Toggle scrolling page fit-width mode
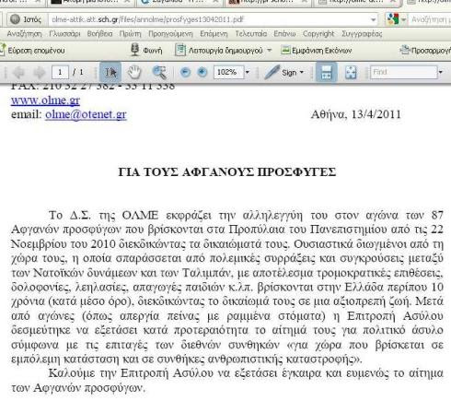 click(x=326, y=73)
